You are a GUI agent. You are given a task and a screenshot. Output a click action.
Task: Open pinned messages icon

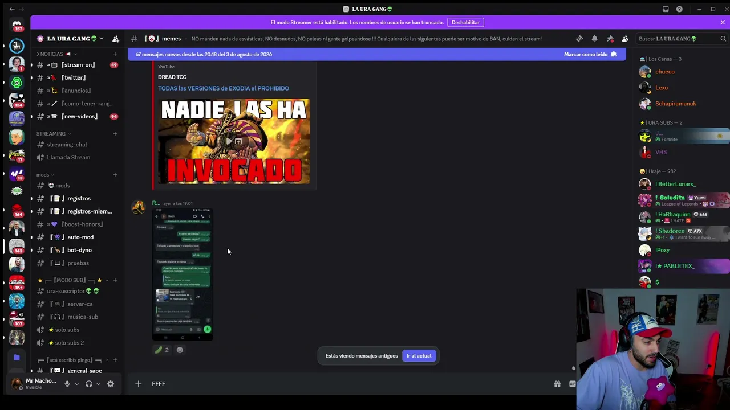610,39
